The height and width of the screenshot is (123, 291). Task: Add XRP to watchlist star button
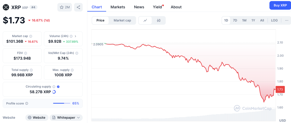(x=65, y=8)
